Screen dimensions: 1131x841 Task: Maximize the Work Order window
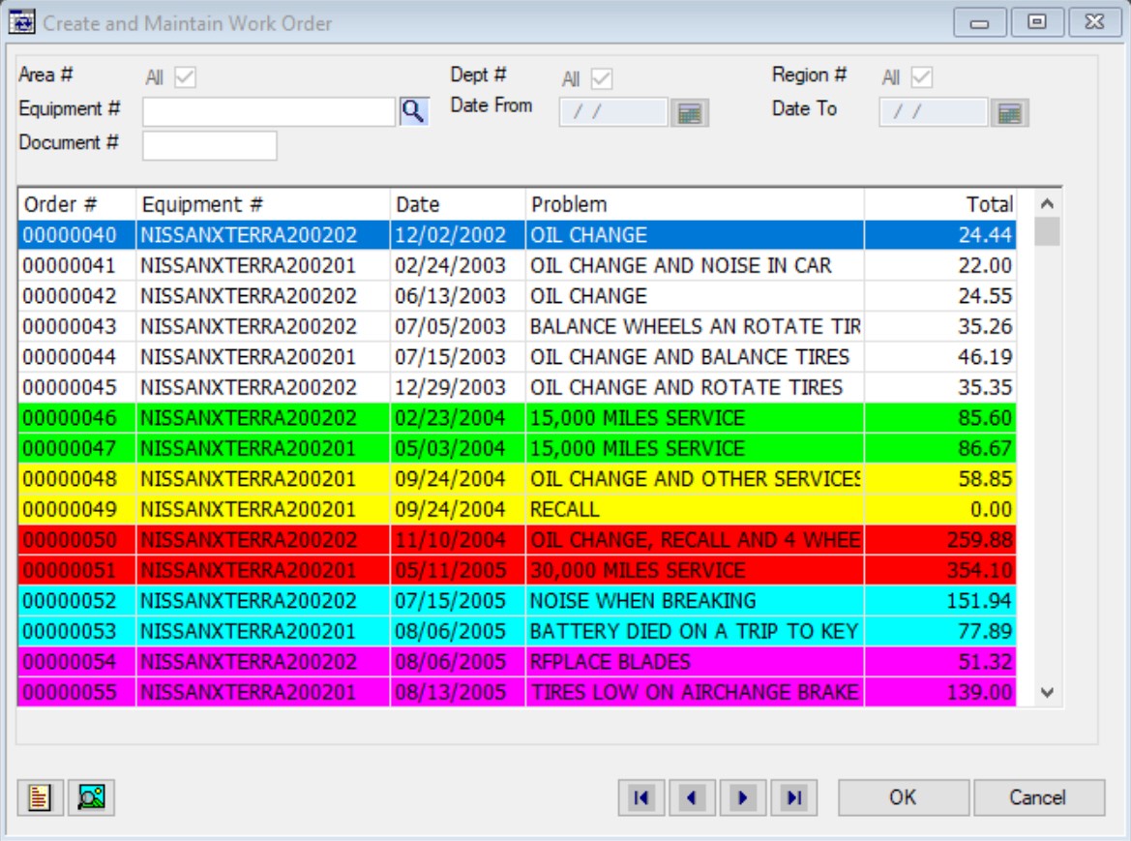[1037, 22]
